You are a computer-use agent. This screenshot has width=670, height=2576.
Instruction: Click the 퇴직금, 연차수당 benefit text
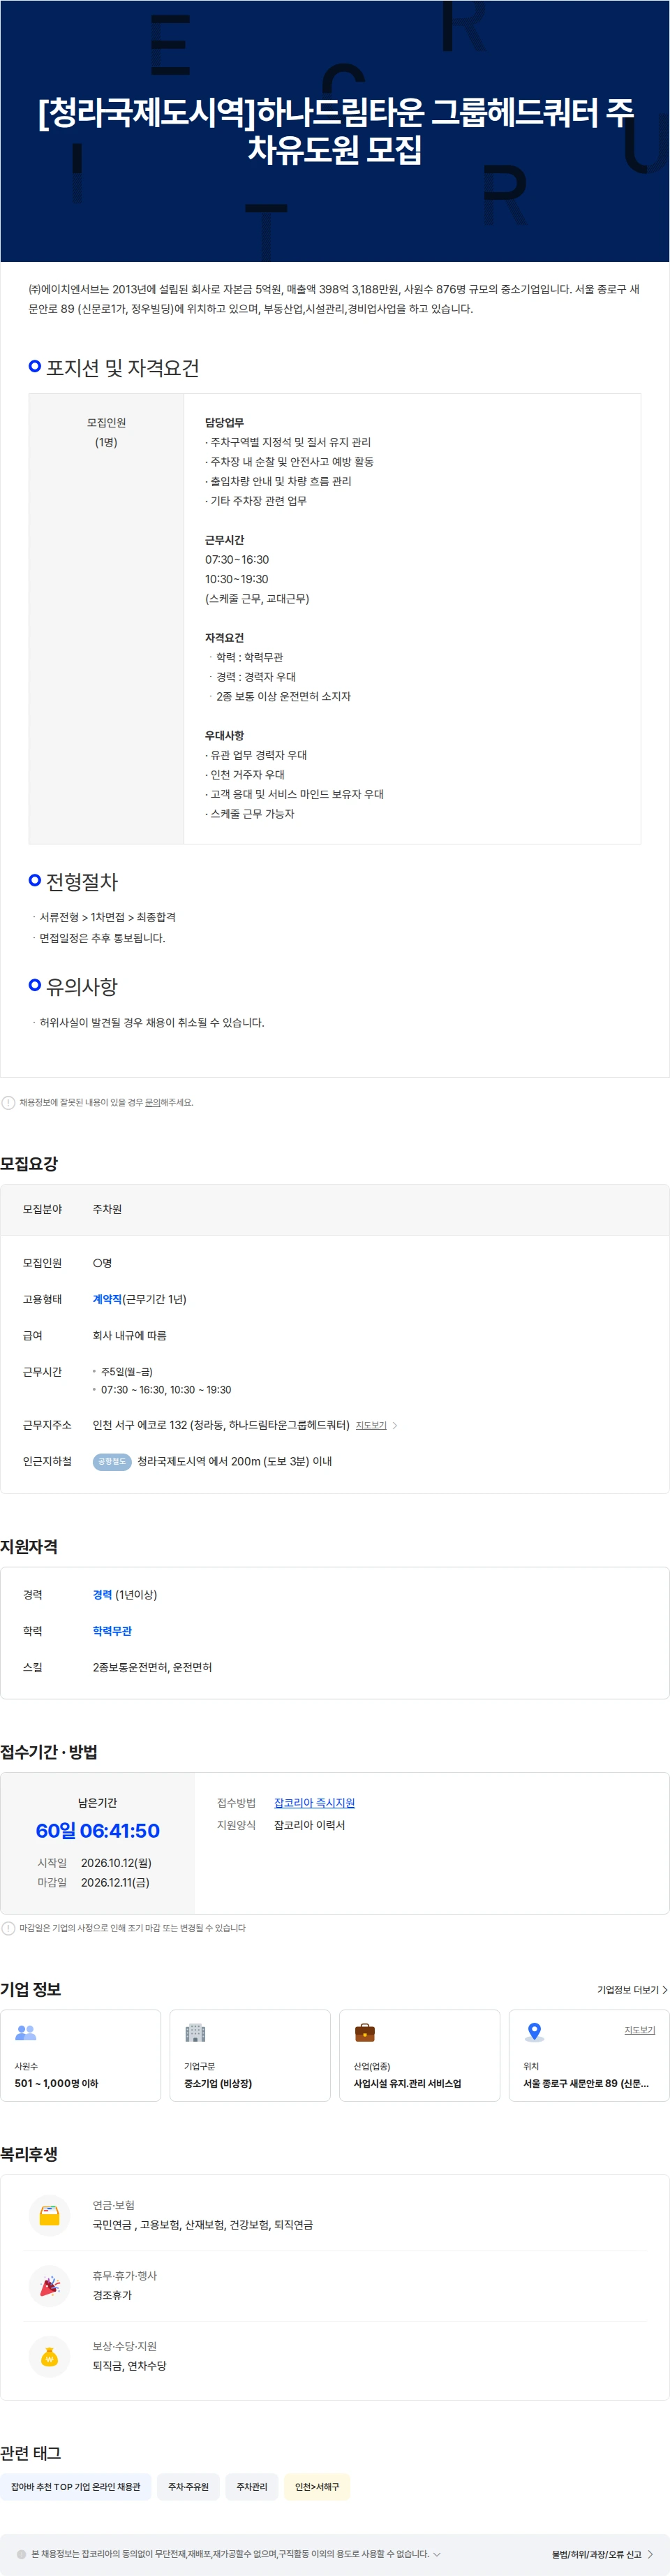point(130,2366)
